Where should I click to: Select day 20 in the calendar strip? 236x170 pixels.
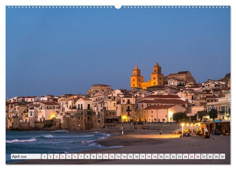(161, 157)
